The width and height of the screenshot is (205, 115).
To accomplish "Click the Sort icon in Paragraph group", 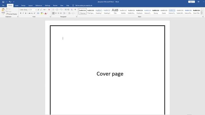I will coord(72,10).
